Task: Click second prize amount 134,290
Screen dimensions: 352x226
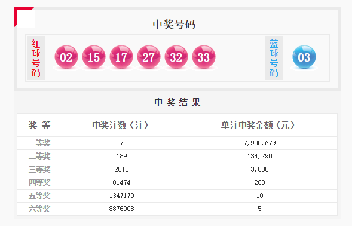Action: pos(260,156)
